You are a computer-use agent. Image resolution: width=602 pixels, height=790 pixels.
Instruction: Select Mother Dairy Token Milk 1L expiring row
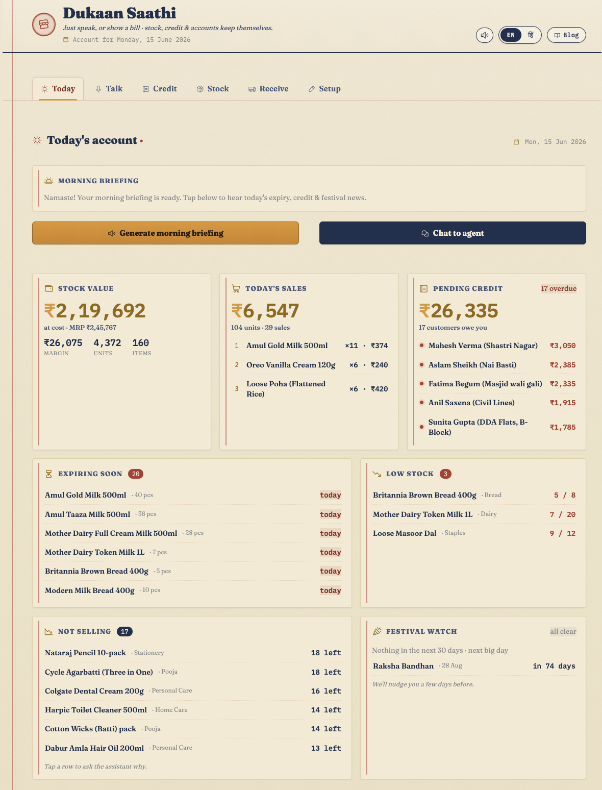[193, 552]
